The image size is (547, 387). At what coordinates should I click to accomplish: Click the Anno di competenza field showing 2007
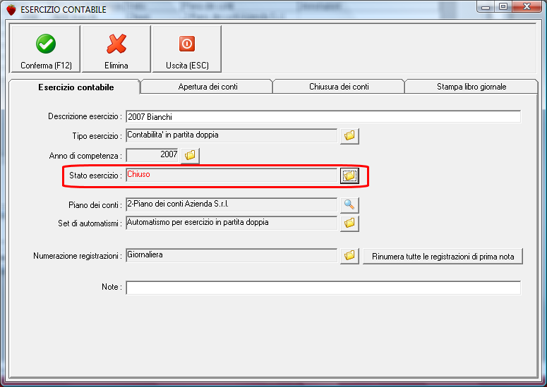tap(152, 155)
